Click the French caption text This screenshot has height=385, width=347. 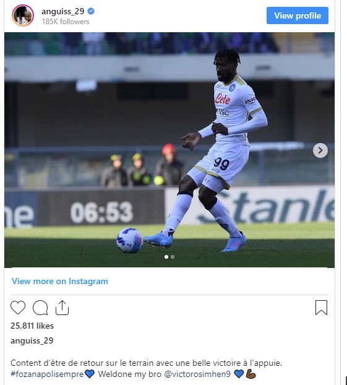(146, 363)
